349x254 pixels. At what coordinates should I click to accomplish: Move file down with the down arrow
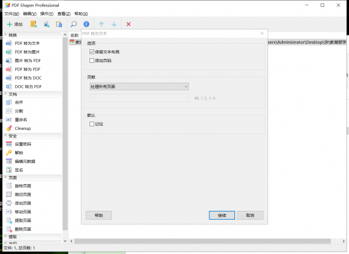coord(114,24)
